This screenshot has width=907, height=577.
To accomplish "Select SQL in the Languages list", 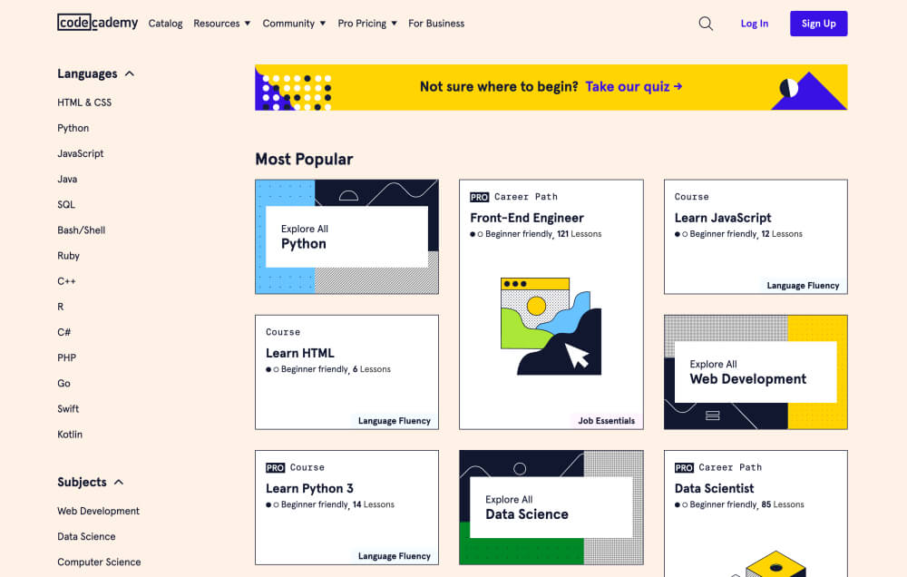I will [x=66, y=204].
